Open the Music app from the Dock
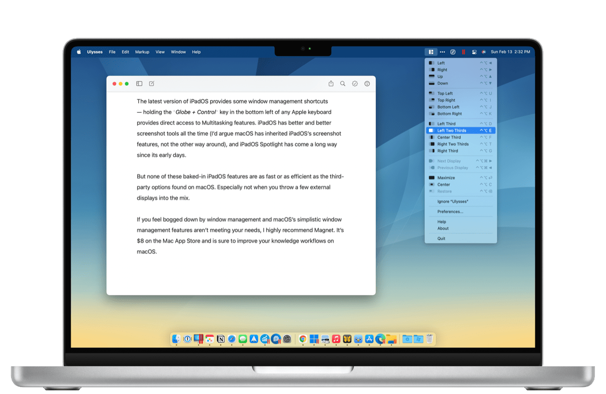The width and height of the screenshot is (606, 394). point(336,339)
